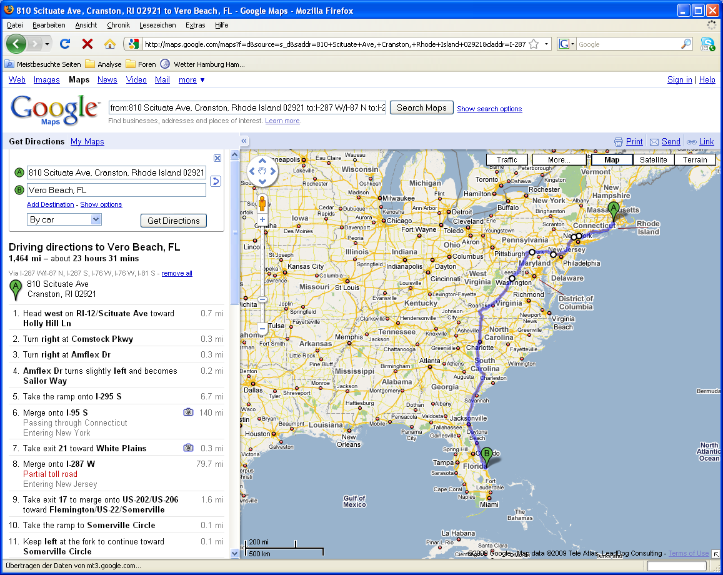The image size is (723, 575).
Task: Go to Firefox home page icon
Action: [x=110, y=44]
